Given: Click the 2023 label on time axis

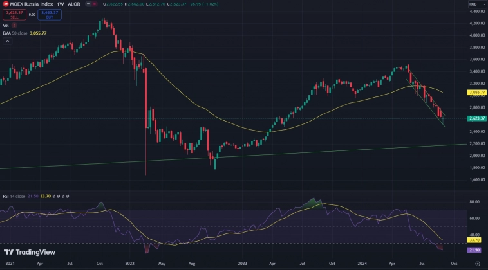Looking at the screenshot, I should (x=242, y=264).
